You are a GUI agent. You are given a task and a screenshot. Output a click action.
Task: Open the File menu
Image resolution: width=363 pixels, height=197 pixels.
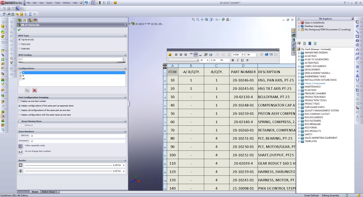[28, 3]
